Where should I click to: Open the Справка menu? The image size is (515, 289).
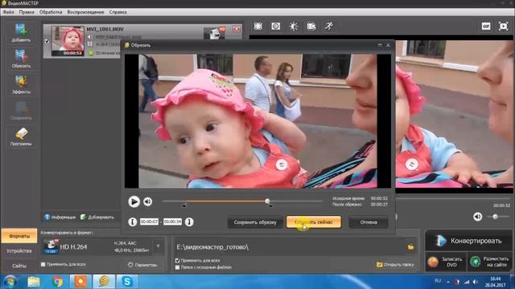[118, 12]
